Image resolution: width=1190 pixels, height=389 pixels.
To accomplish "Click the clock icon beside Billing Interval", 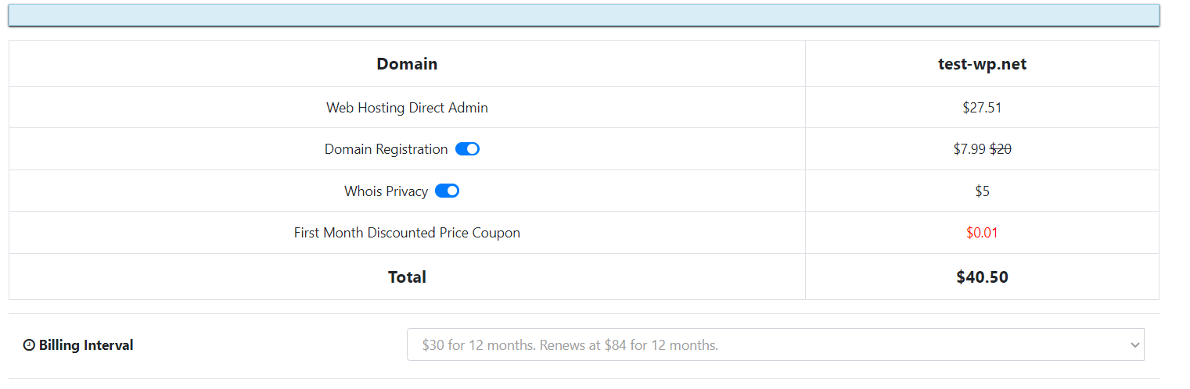I will click(x=29, y=345).
